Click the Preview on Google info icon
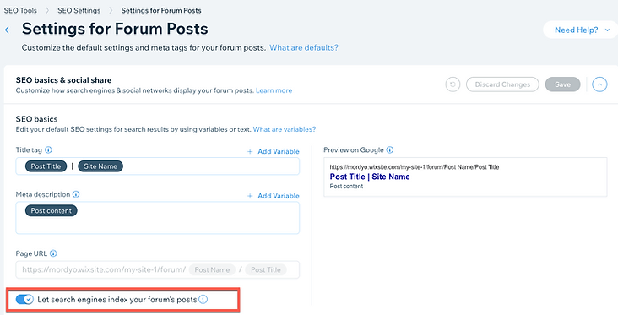The width and height of the screenshot is (618, 315). click(x=390, y=149)
